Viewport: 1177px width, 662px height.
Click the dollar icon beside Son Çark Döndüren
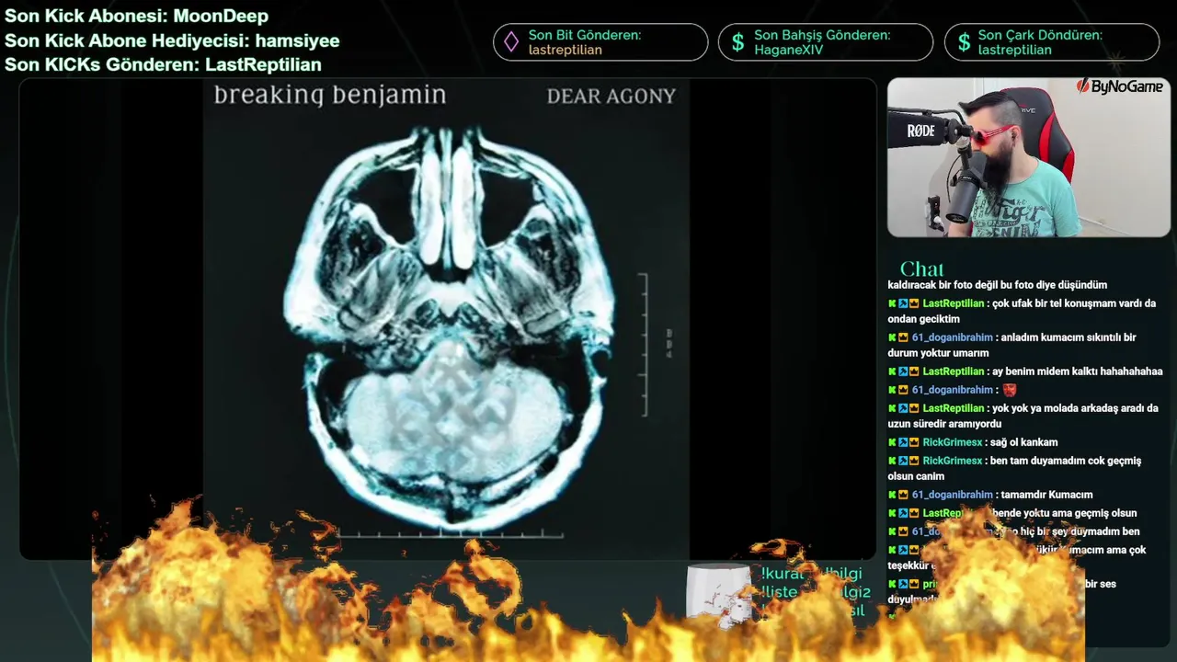point(964,42)
